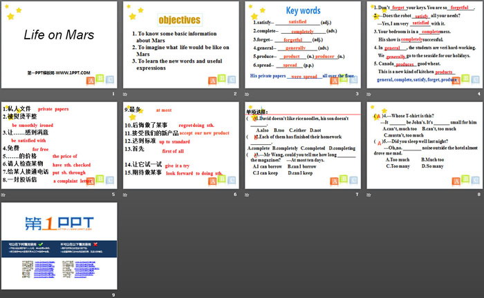484x298 pixels.
Task: Select the objectives slide thumbnail
Action: [180, 45]
